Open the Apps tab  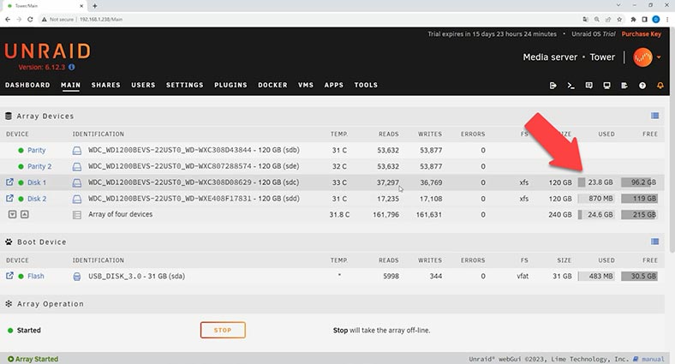pyautogui.click(x=334, y=85)
